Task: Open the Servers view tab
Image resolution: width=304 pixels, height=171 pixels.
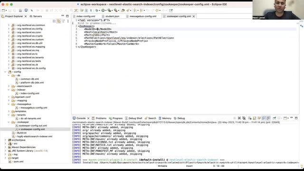Action: (36, 16)
